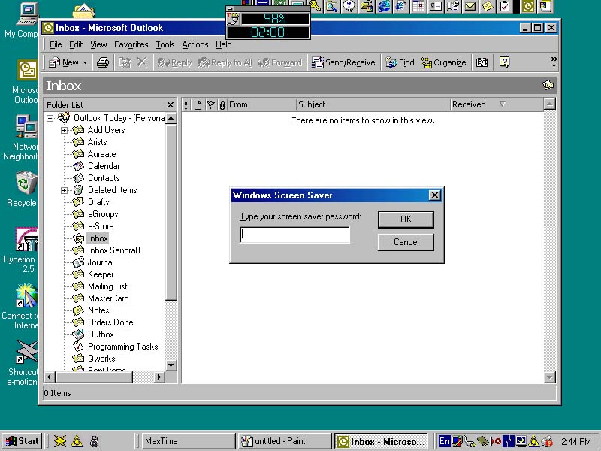Click the folder list scroll down arrow
601x451 pixels.
(171, 365)
